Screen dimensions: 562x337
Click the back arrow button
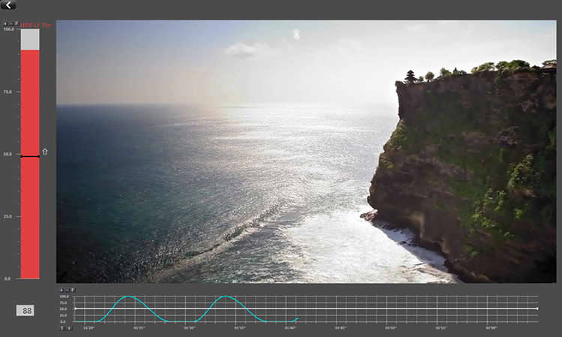[x=9, y=5]
